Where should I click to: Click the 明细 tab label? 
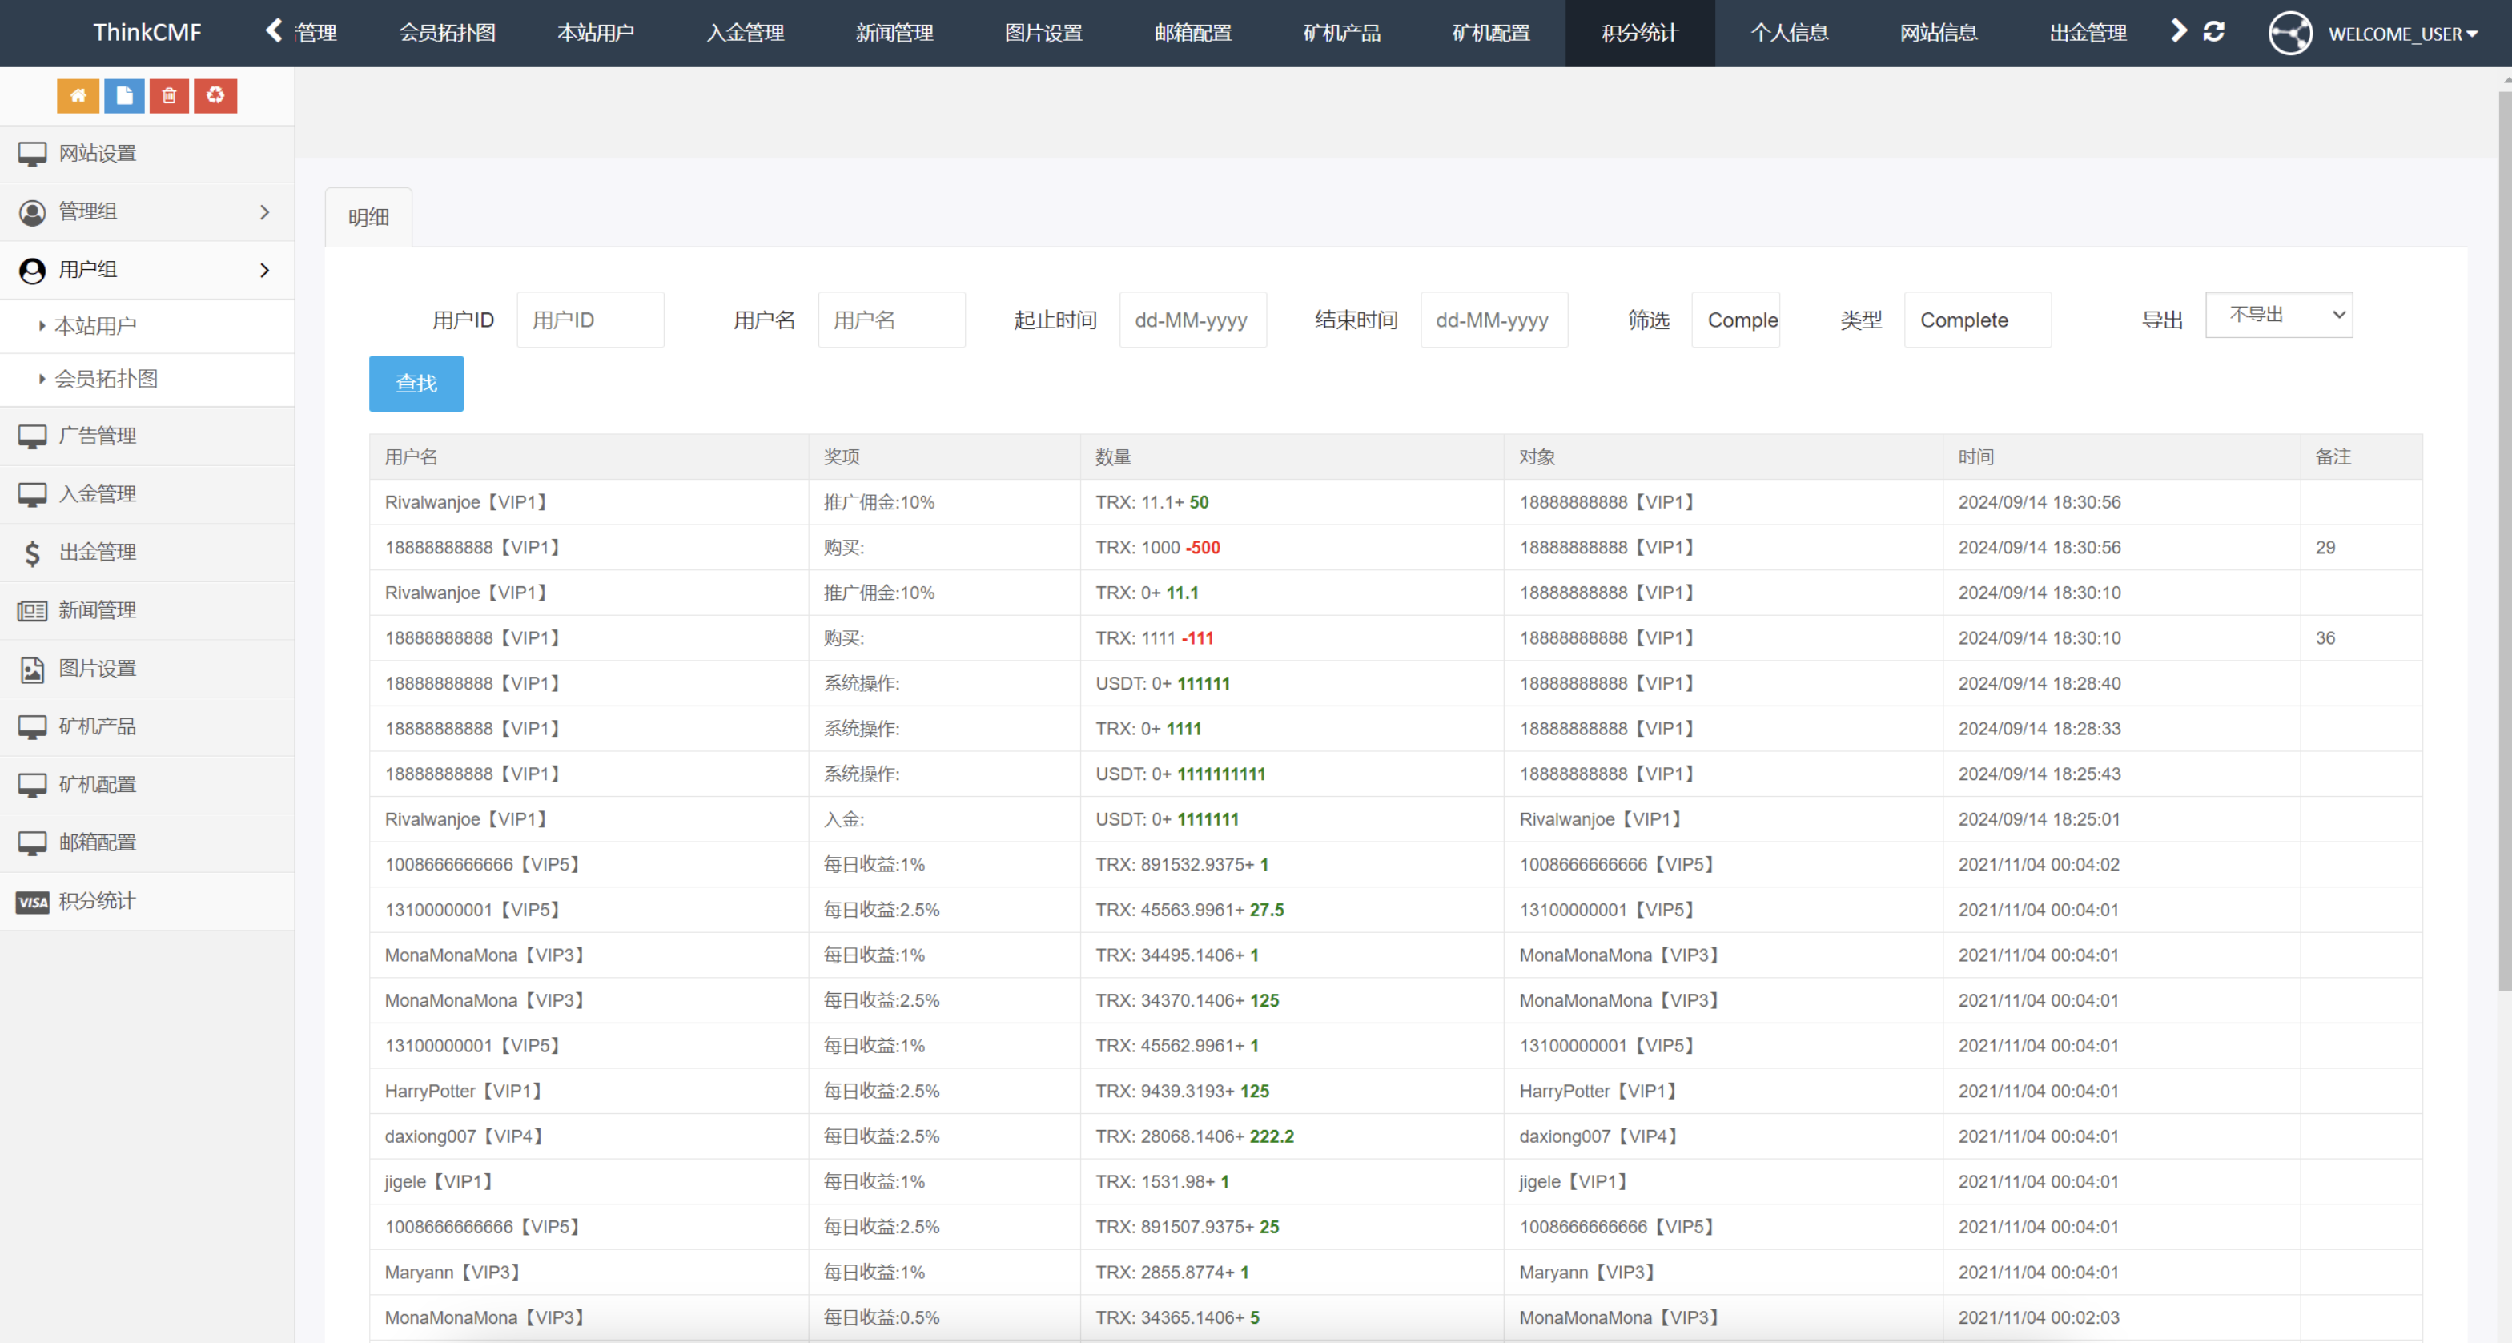[369, 216]
